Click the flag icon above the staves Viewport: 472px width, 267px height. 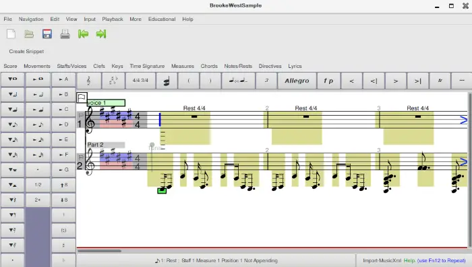[x=82, y=98]
